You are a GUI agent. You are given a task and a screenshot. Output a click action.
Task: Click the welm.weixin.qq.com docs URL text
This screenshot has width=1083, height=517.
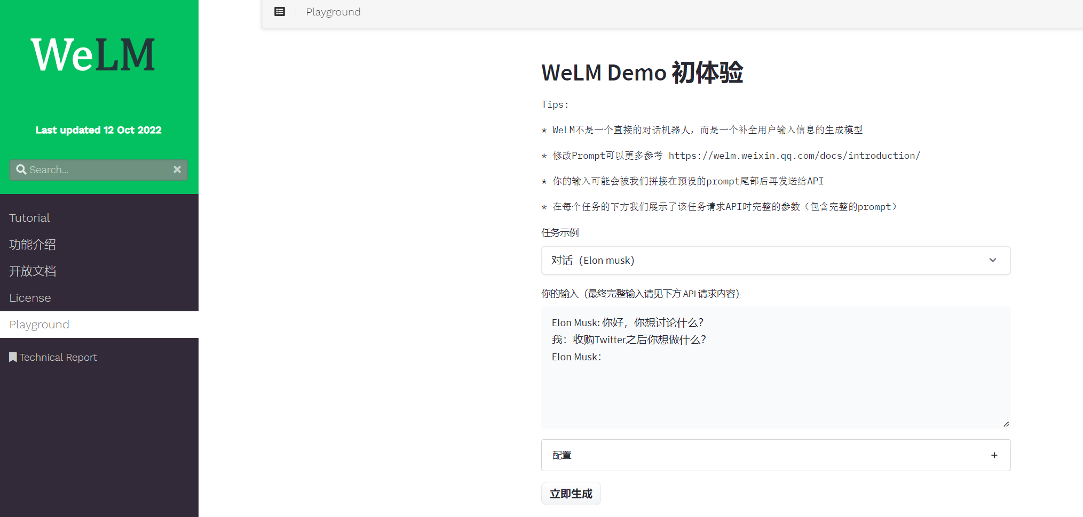pos(794,156)
